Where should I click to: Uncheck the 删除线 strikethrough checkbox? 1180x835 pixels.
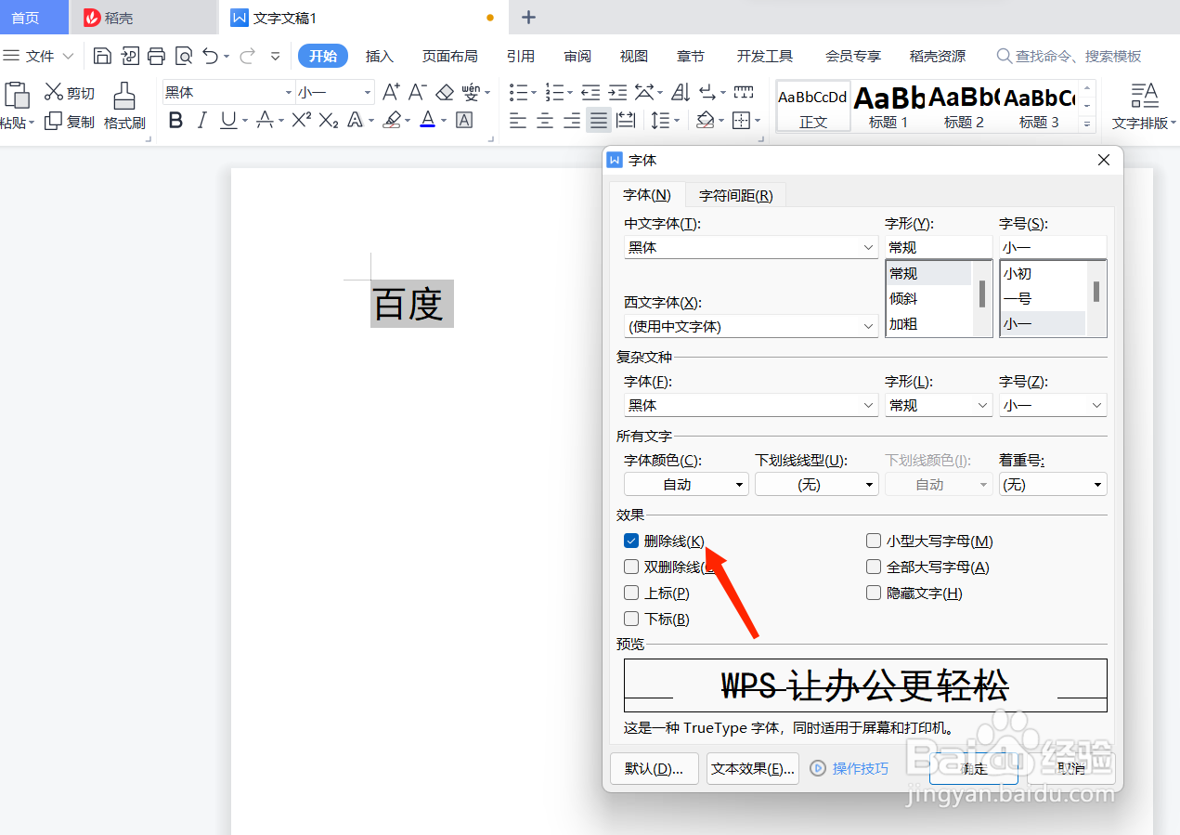point(631,541)
